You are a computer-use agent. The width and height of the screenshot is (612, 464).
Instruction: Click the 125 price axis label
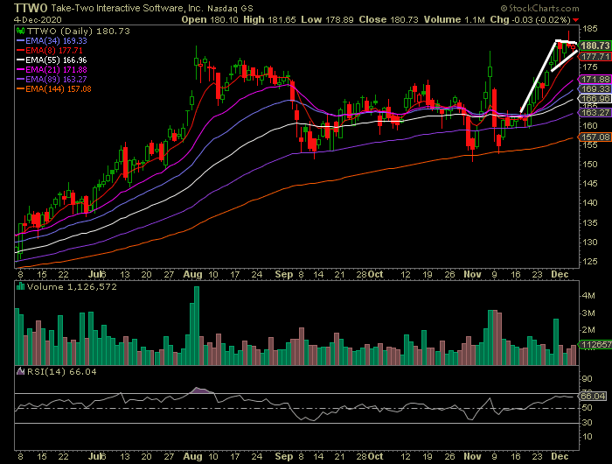(590, 261)
